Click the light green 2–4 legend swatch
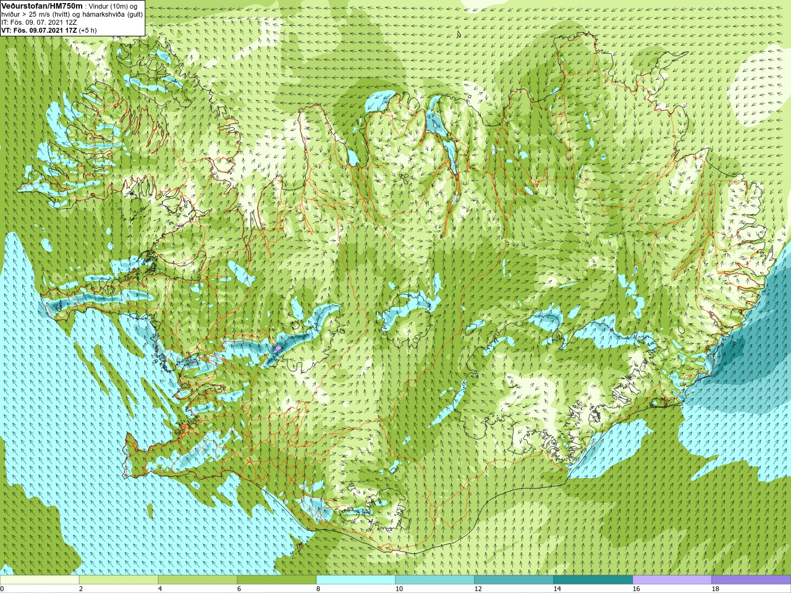 [x=119, y=580]
